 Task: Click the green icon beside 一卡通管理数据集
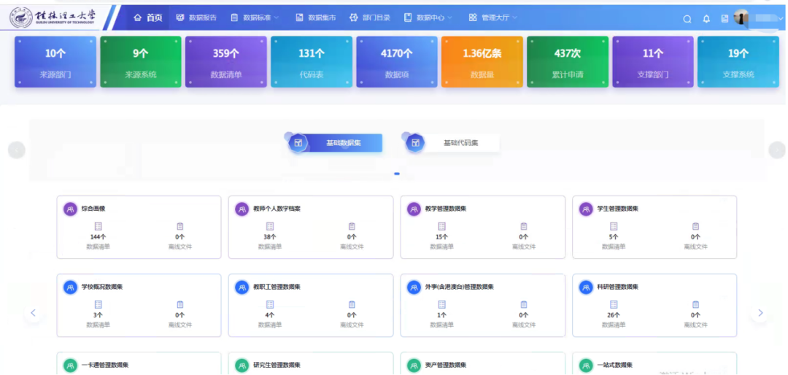point(70,366)
